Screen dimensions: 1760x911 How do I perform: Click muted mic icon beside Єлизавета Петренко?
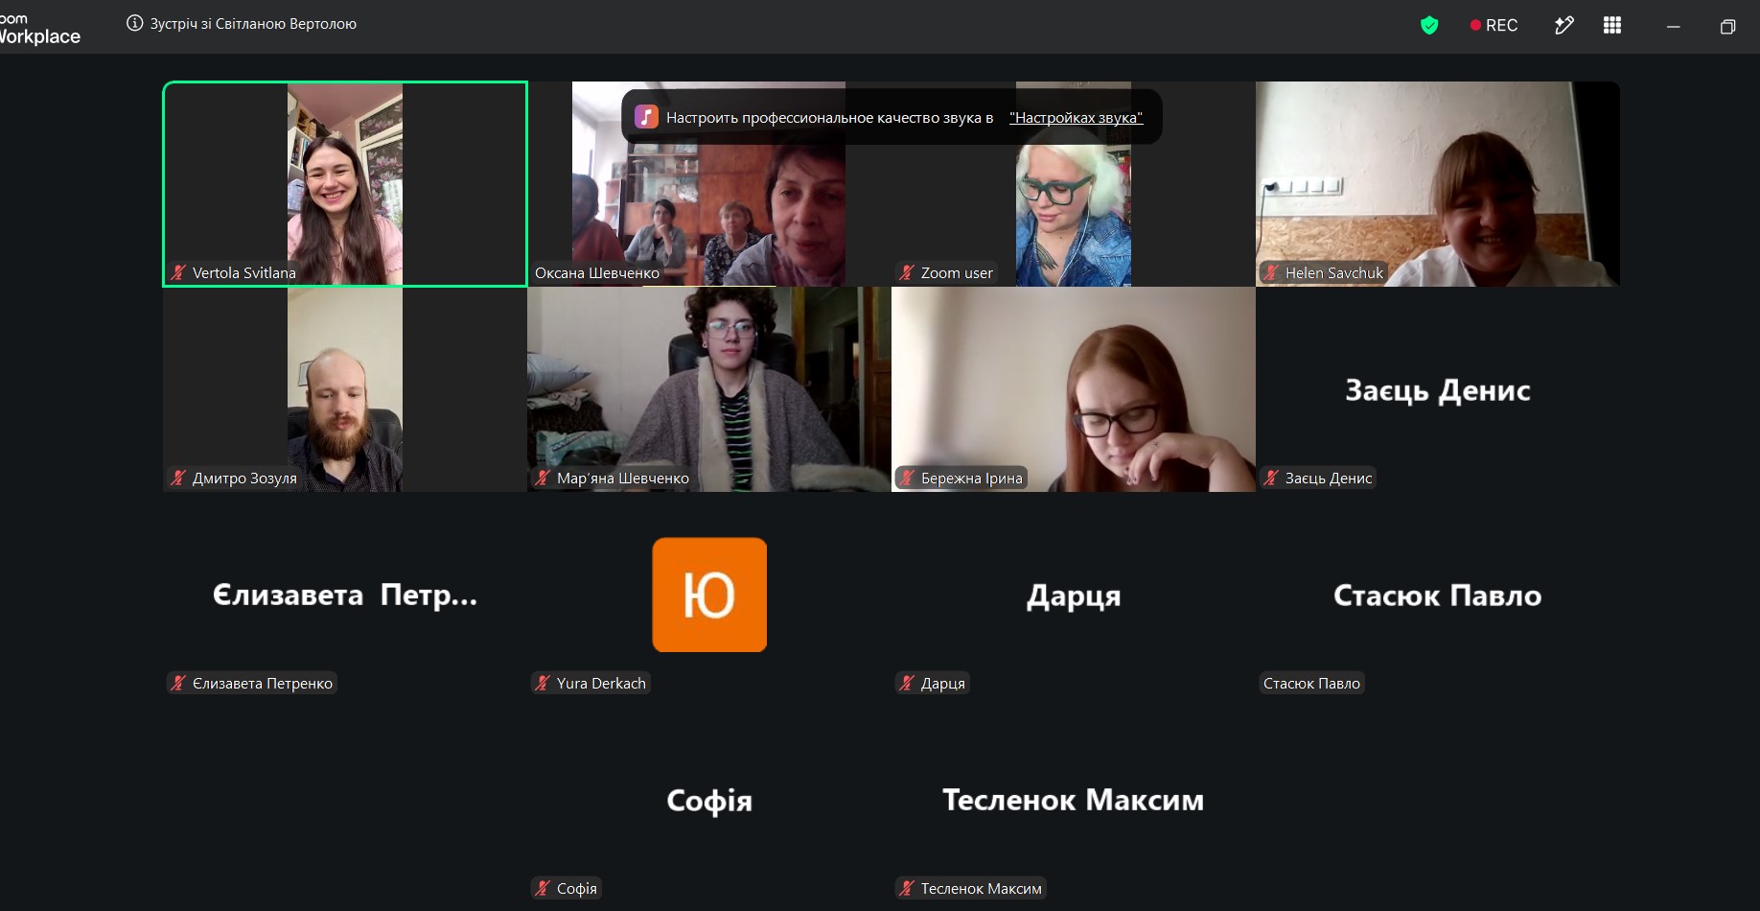(x=178, y=683)
